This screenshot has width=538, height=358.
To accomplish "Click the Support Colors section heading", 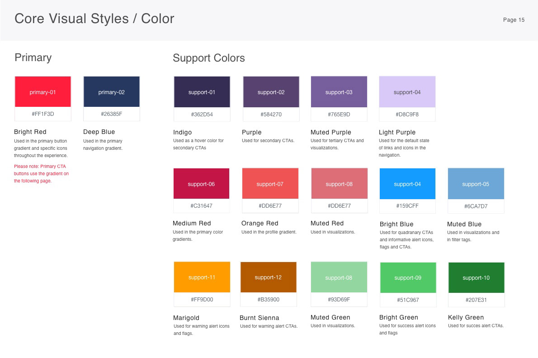I will [208, 58].
